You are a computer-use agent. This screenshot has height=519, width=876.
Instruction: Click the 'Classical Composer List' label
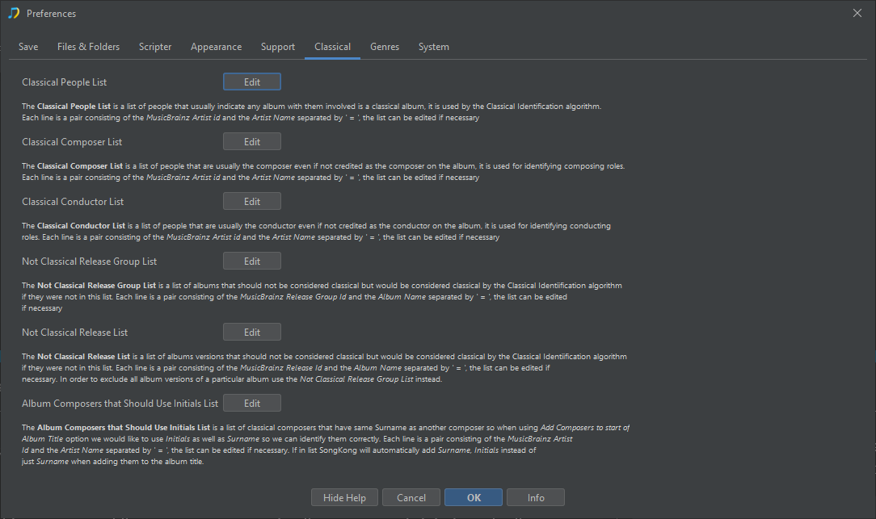(72, 142)
